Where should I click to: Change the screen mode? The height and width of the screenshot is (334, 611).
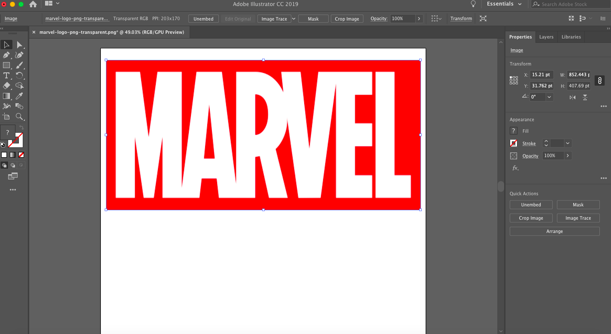tap(13, 176)
